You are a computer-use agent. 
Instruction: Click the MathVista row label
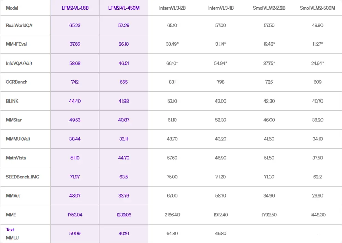pyautogui.click(x=16, y=158)
